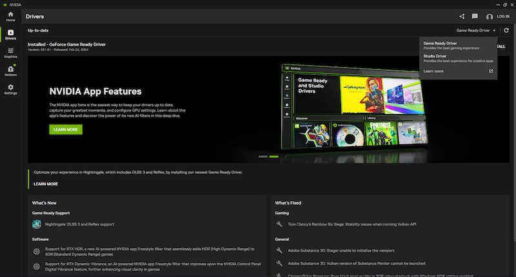Restore down the NVIDIA app window
Screen dimensions: 516x277
click(x=505, y=5)
